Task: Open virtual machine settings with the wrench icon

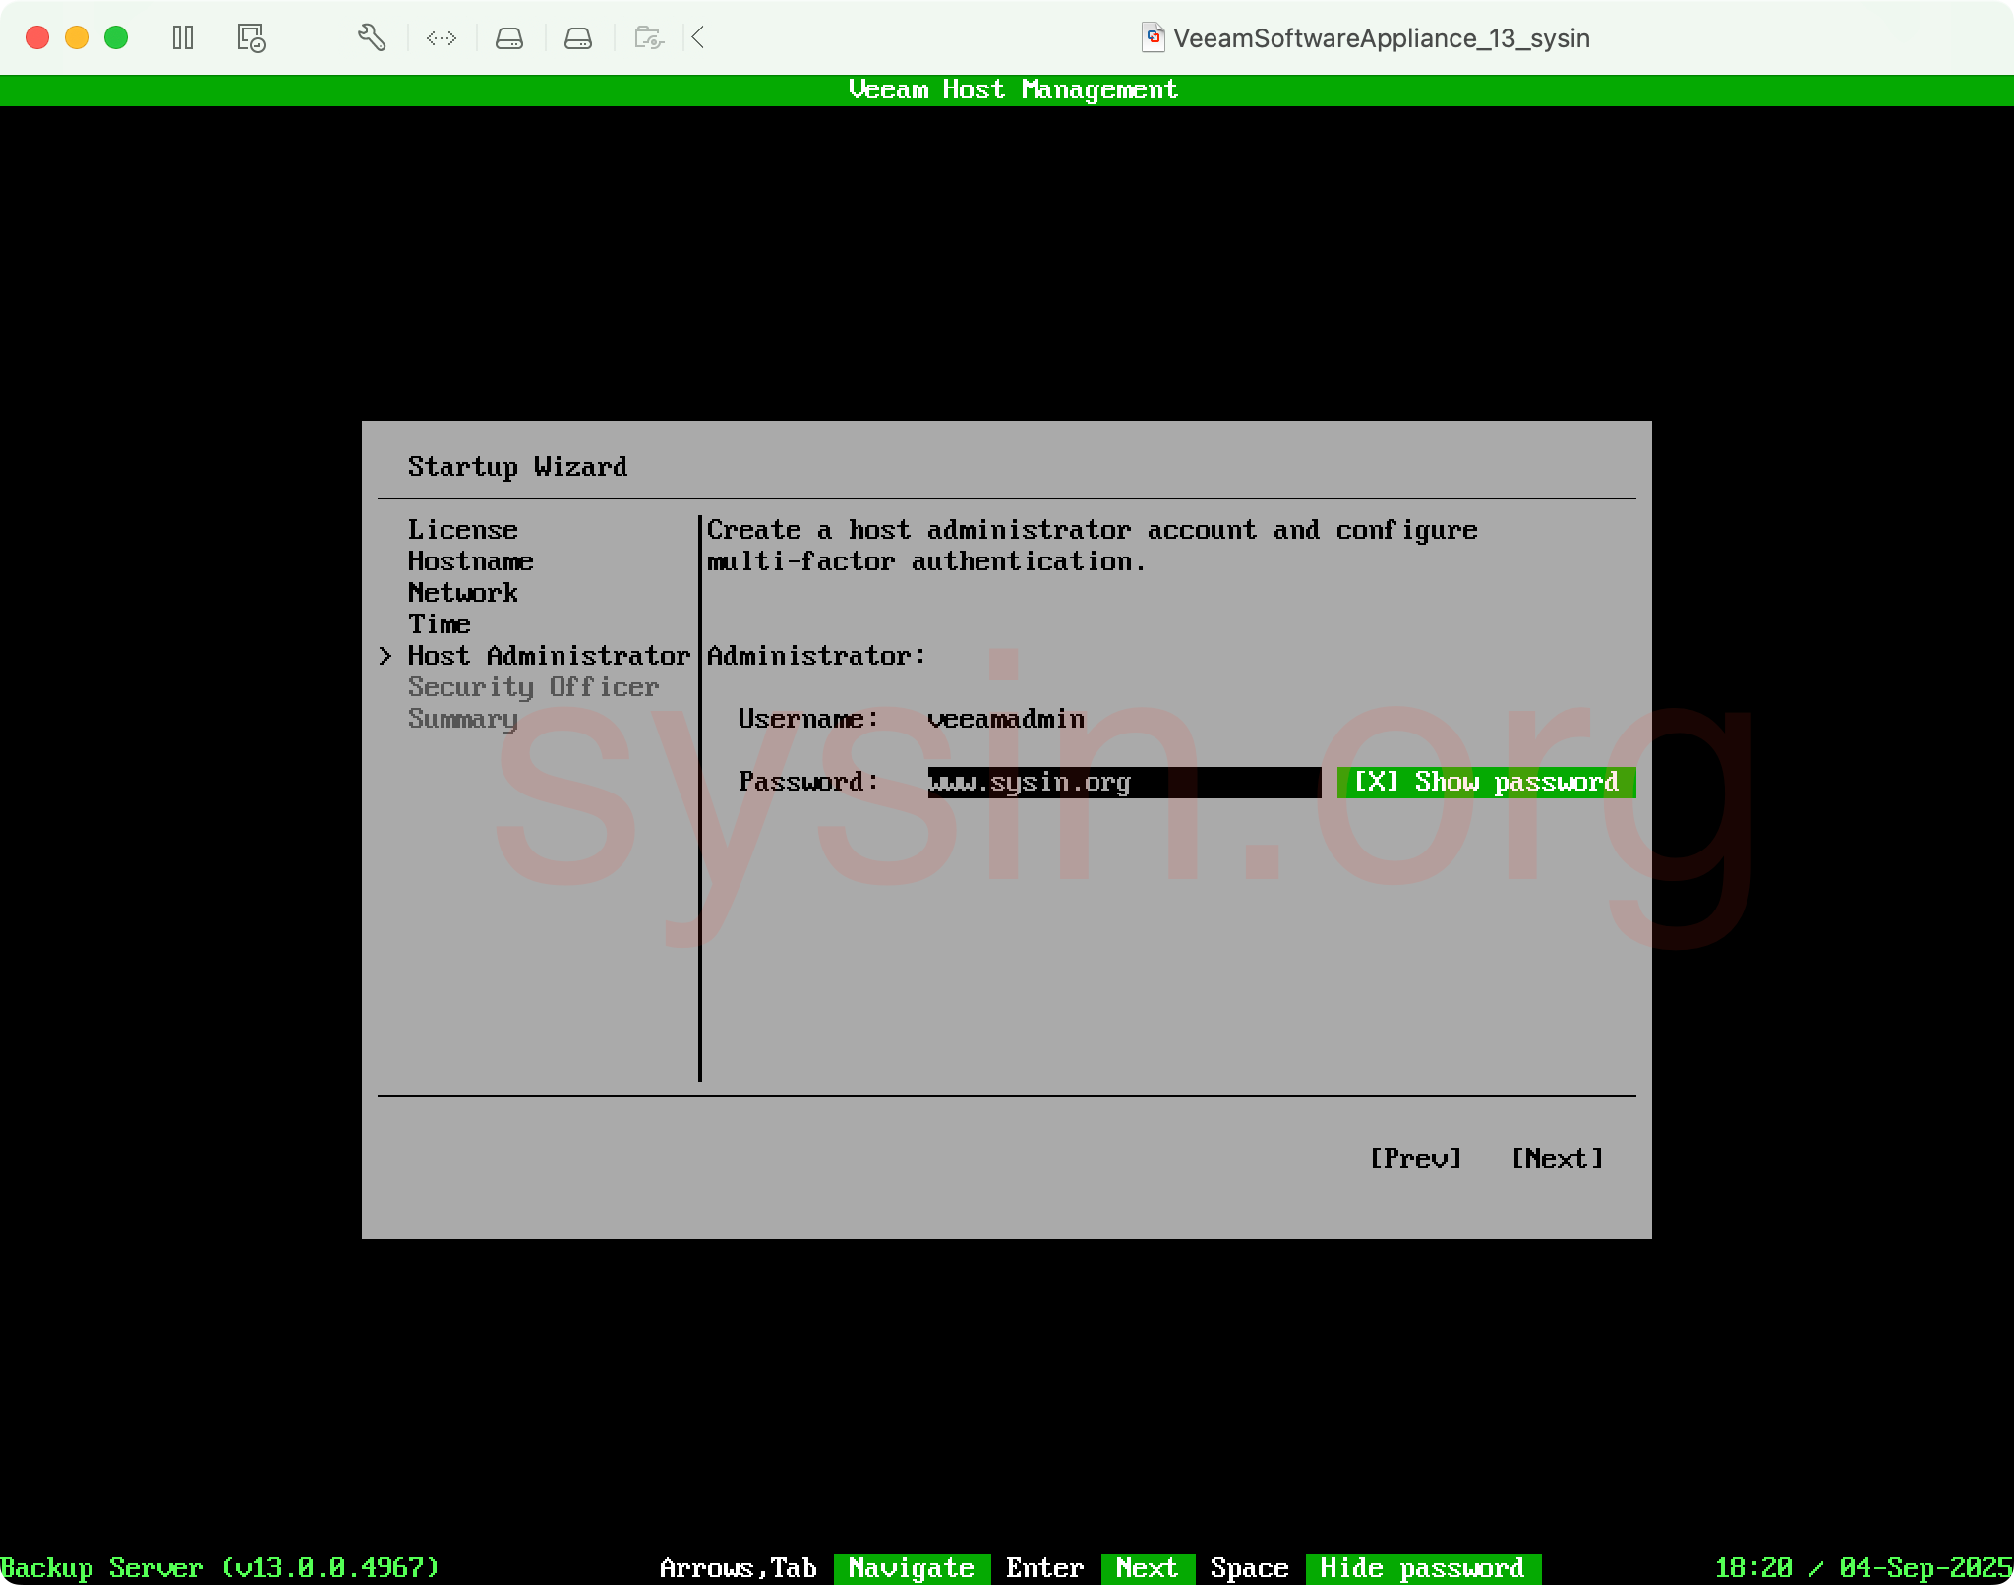Action: (x=371, y=37)
